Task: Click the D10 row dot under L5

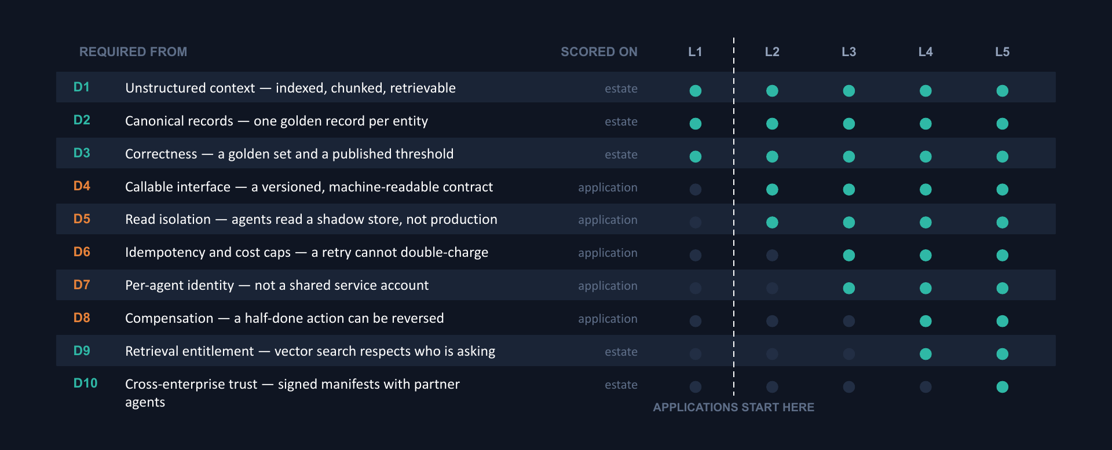Action: 1003,387
